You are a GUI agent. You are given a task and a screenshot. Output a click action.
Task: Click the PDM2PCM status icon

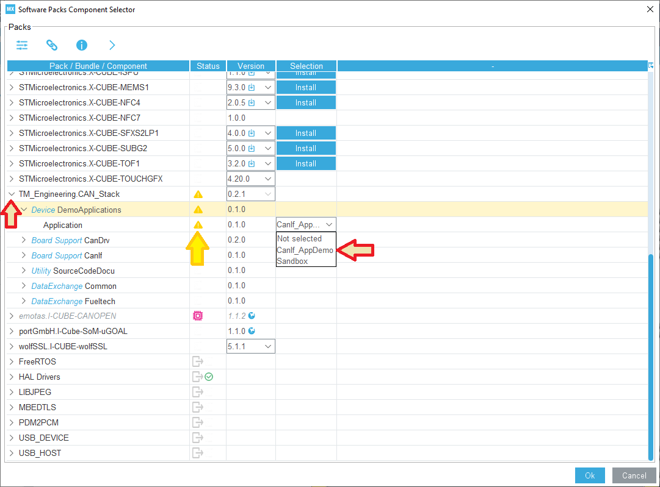(198, 422)
